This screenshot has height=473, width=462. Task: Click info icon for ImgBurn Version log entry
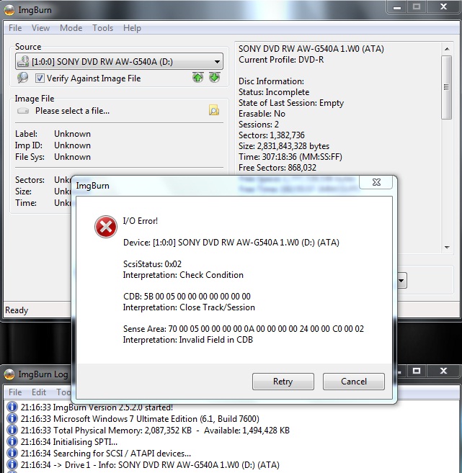click(12, 407)
